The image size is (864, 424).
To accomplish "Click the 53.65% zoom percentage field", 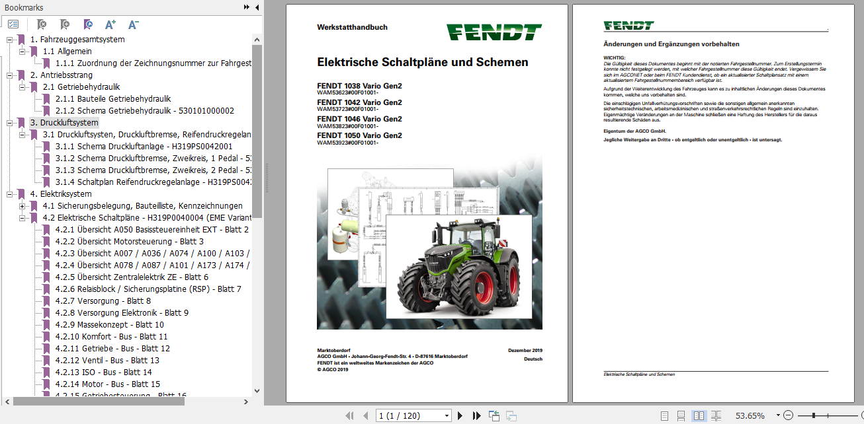I will [x=750, y=416].
